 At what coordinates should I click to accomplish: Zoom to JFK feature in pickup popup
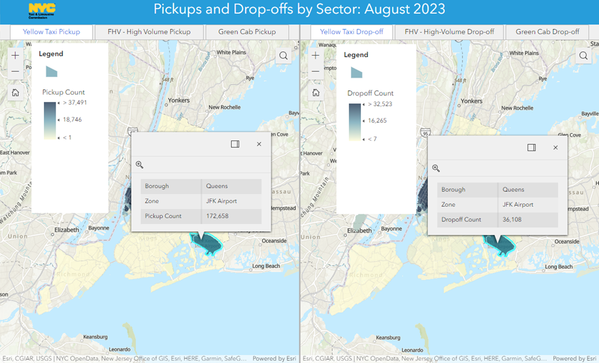140,165
